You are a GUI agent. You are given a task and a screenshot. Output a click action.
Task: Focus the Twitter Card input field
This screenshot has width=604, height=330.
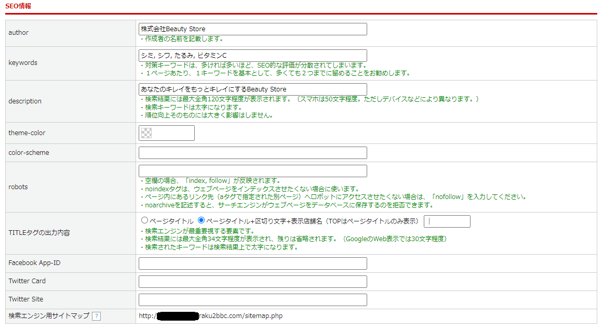pyautogui.click(x=252, y=282)
